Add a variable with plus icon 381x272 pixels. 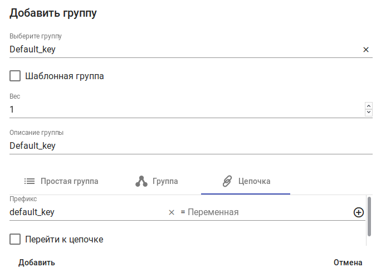pos(359,212)
